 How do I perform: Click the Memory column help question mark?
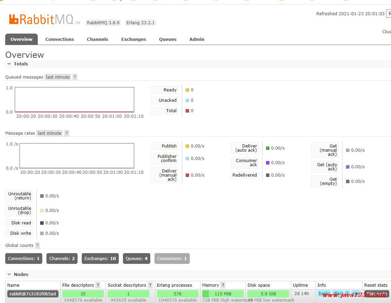click(223, 285)
